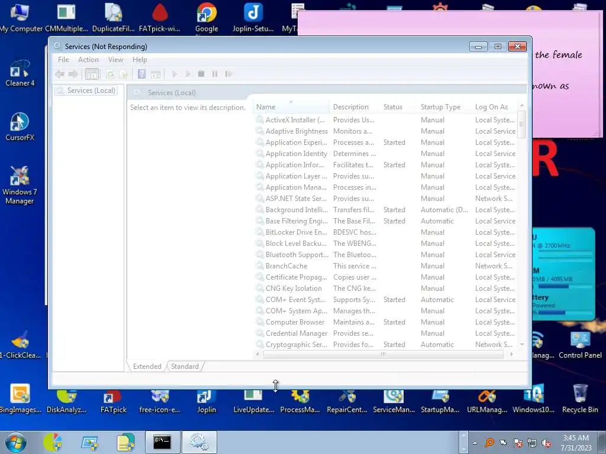
Task: Open the Recycle Bin
Action: 580,399
